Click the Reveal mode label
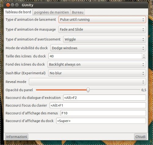 point(16,82)
